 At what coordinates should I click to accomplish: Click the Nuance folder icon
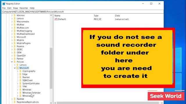click(x=15, y=46)
